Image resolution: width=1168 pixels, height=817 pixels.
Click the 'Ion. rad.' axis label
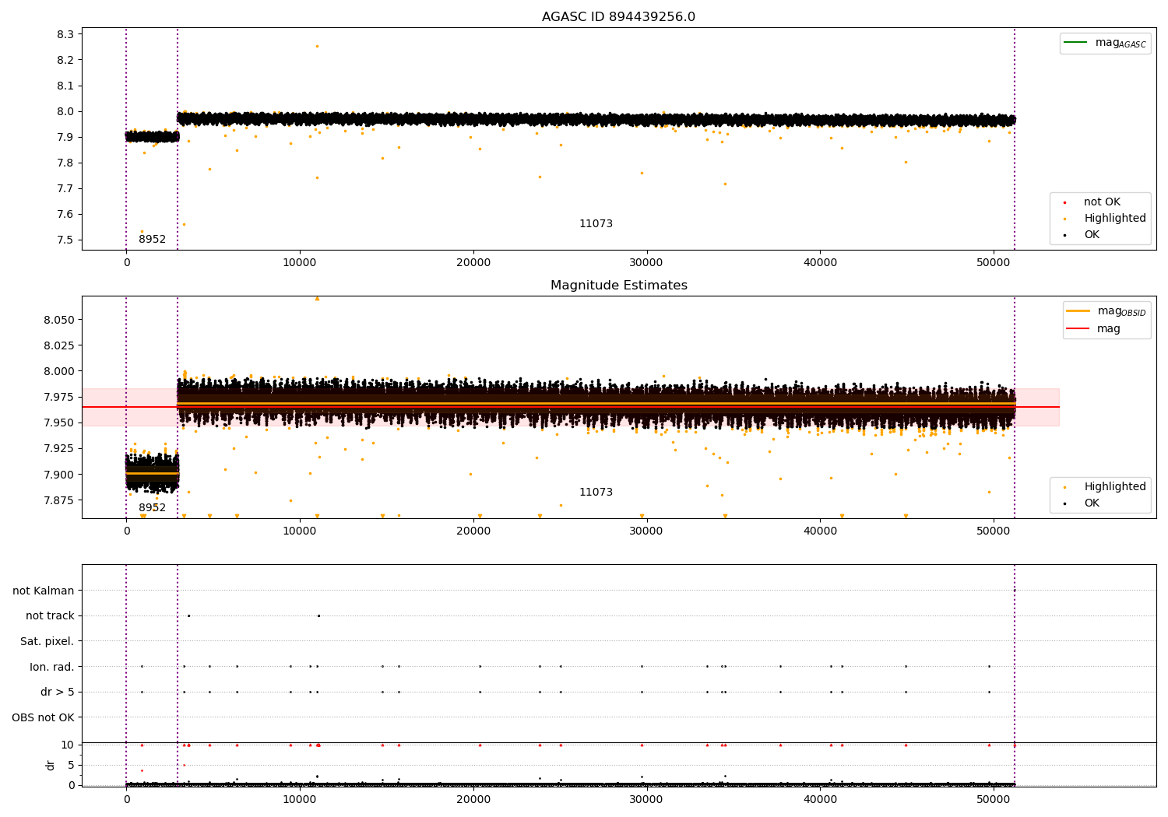[52, 667]
